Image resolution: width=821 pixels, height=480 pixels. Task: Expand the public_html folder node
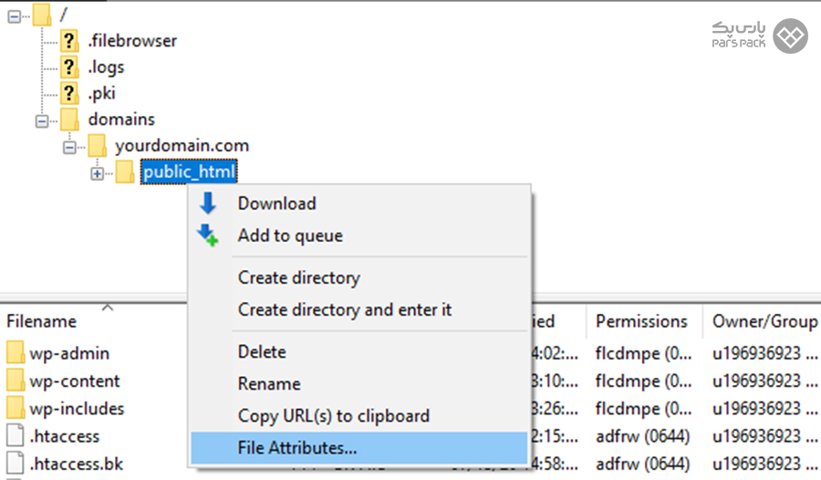point(97,172)
